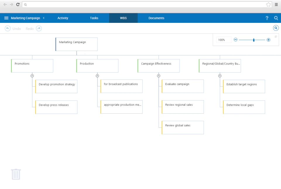Select the Promotions node
This screenshot has width=281, height=189.
tap(32, 66)
